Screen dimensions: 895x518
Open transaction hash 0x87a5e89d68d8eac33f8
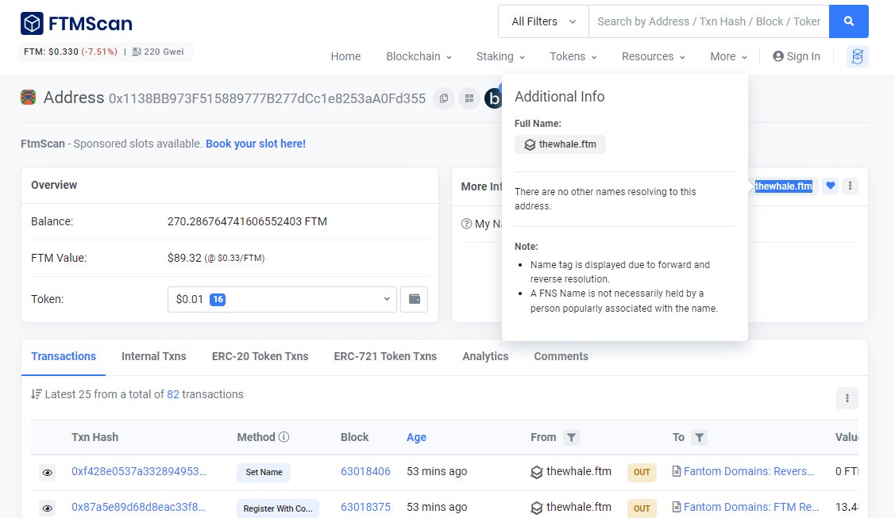pyautogui.click(x=138, y=507)
